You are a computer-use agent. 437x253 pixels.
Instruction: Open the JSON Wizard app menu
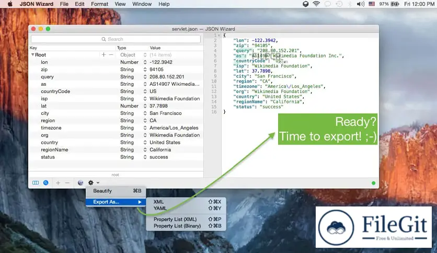[36, 4]
